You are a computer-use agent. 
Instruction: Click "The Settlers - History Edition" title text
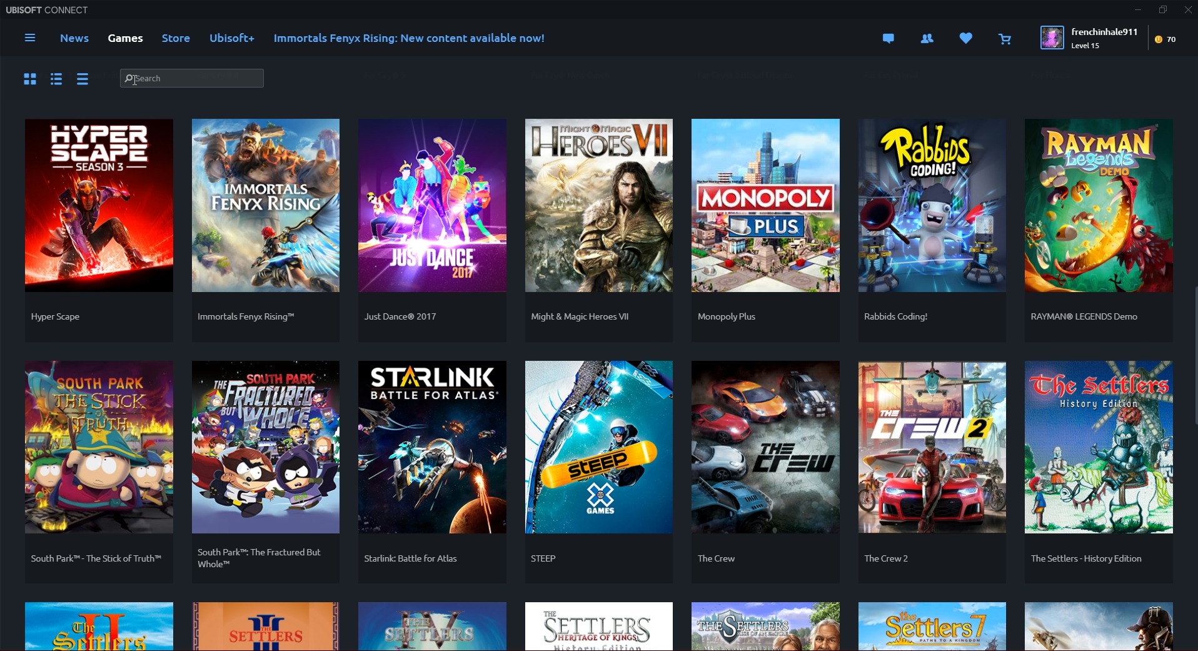[x=1086, y=558]
